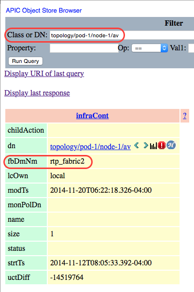This screenshot has height=292, width=194.
Task: Select the modTs timestamp value
Action: (101, 190)
